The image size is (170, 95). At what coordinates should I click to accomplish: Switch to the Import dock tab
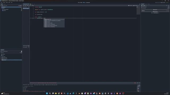pos(5,4)
